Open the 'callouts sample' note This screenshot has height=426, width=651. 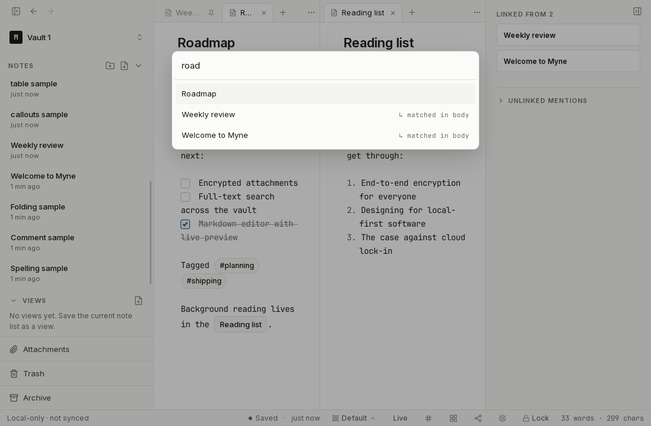pyautogui.click(x=76, y=119)
